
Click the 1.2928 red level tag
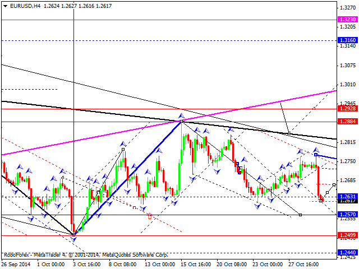click(x=346, y=109)
